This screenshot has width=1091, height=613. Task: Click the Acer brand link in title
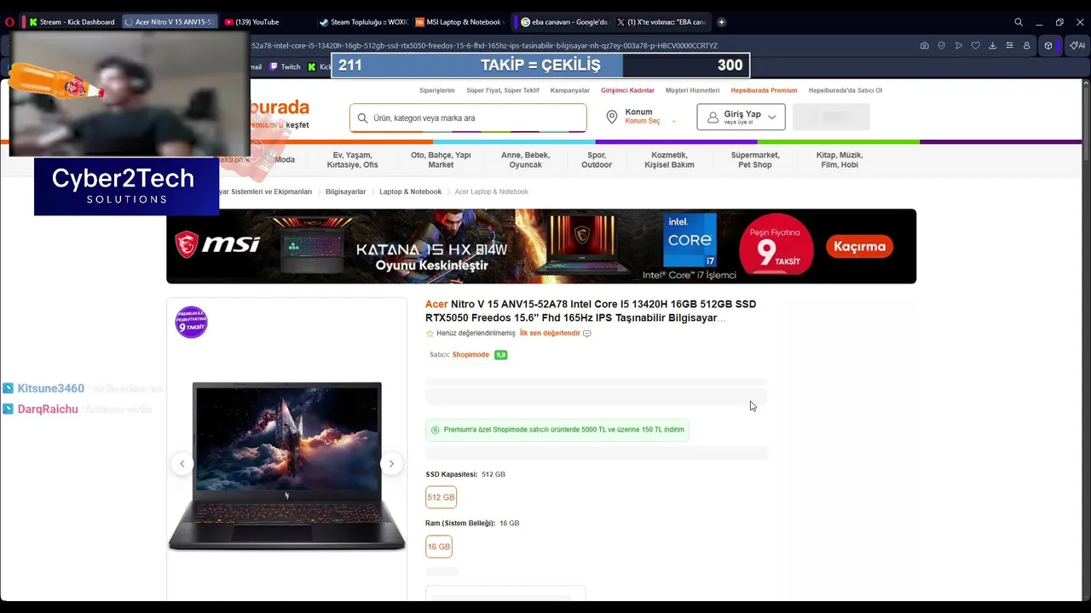pos(436,304)
